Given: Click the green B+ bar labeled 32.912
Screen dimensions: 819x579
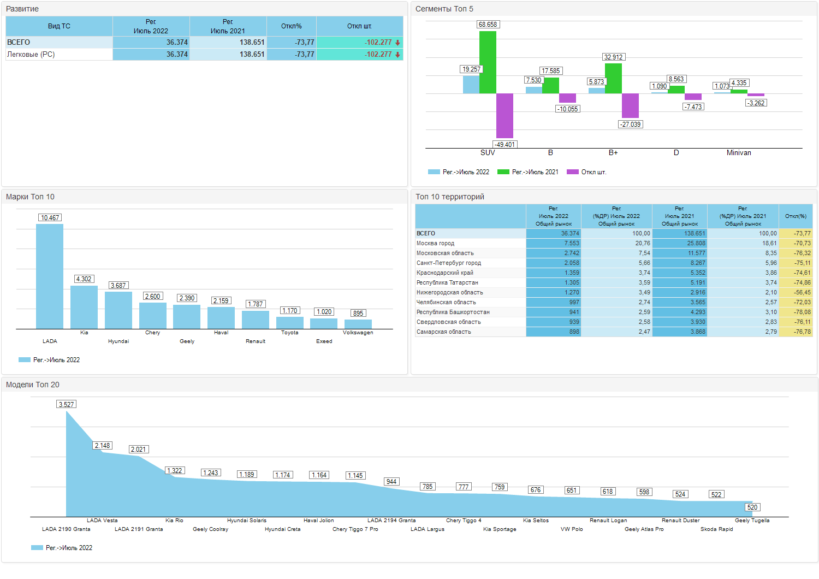Looking at the screenshot, I should [x=614, y=79].
